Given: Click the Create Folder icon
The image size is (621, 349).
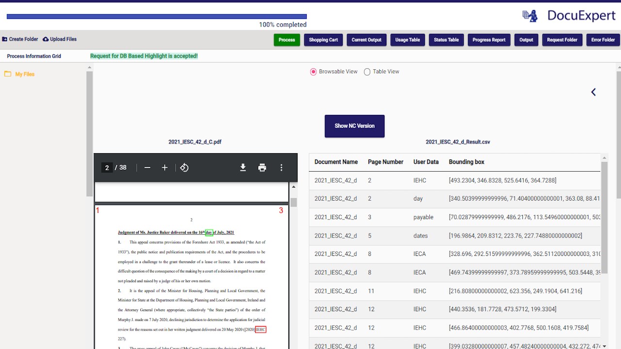Looking at the screenshot, I should (5, 39).
